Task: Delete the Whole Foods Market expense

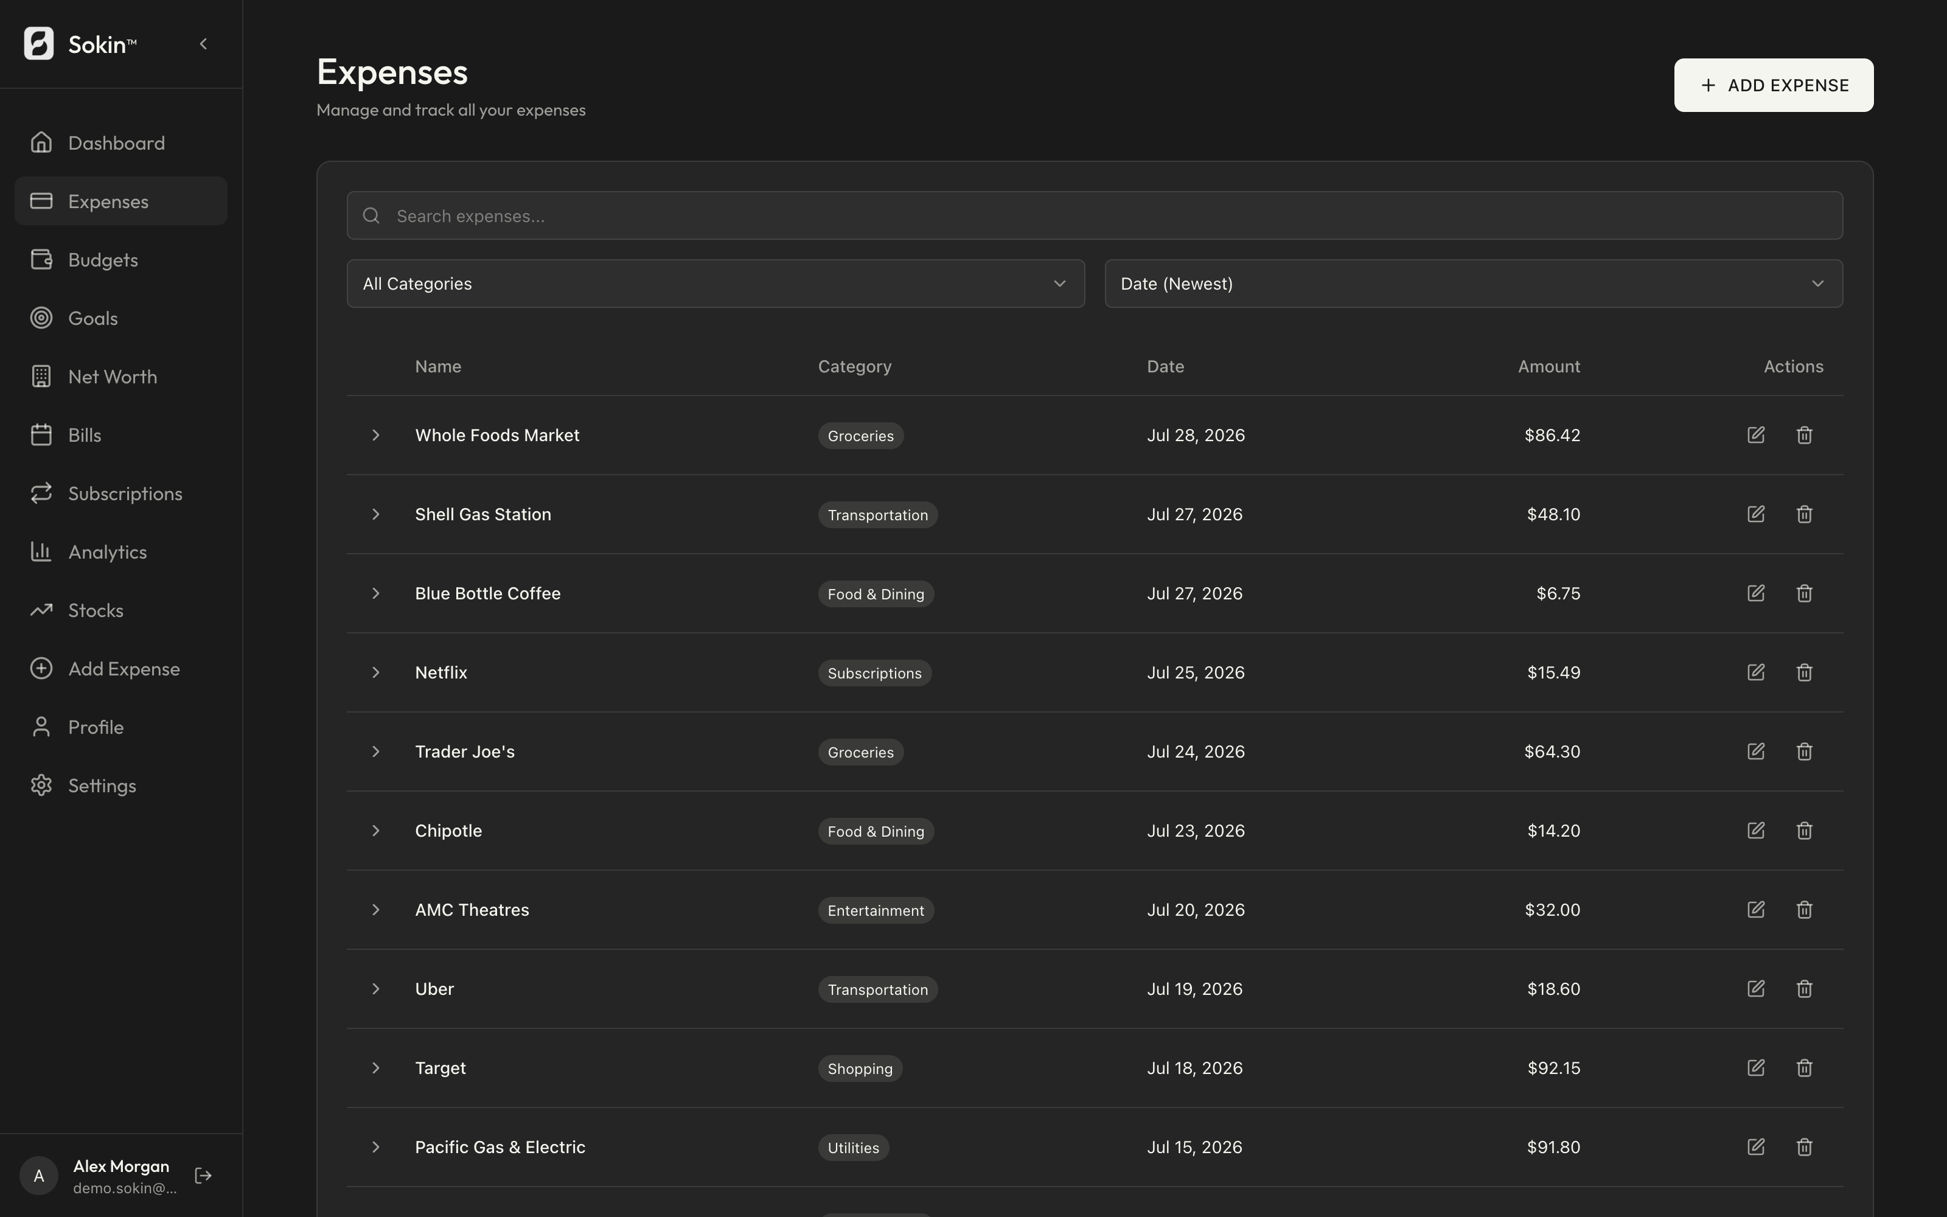Action: (1805, 436)
